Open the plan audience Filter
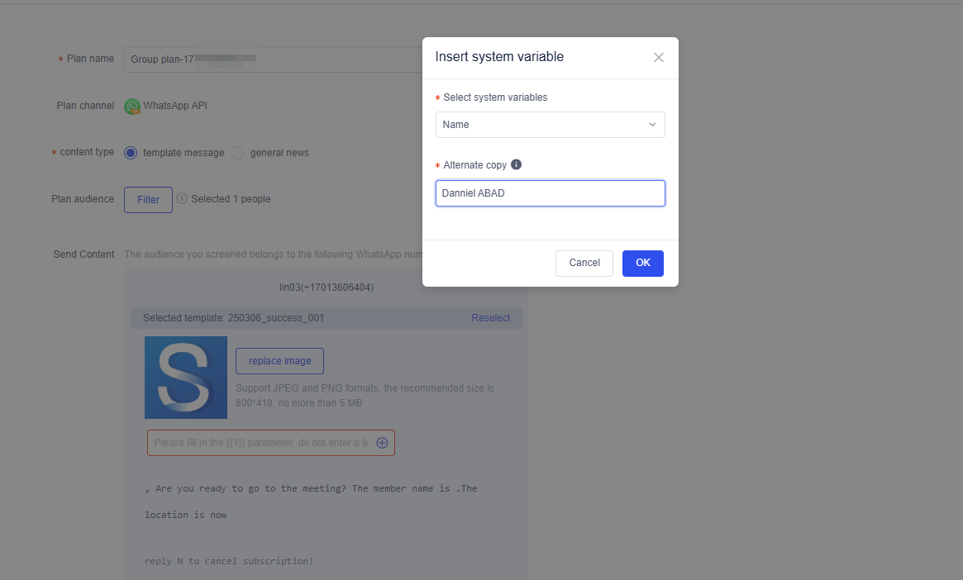963x580 pixels. [148, 200]
